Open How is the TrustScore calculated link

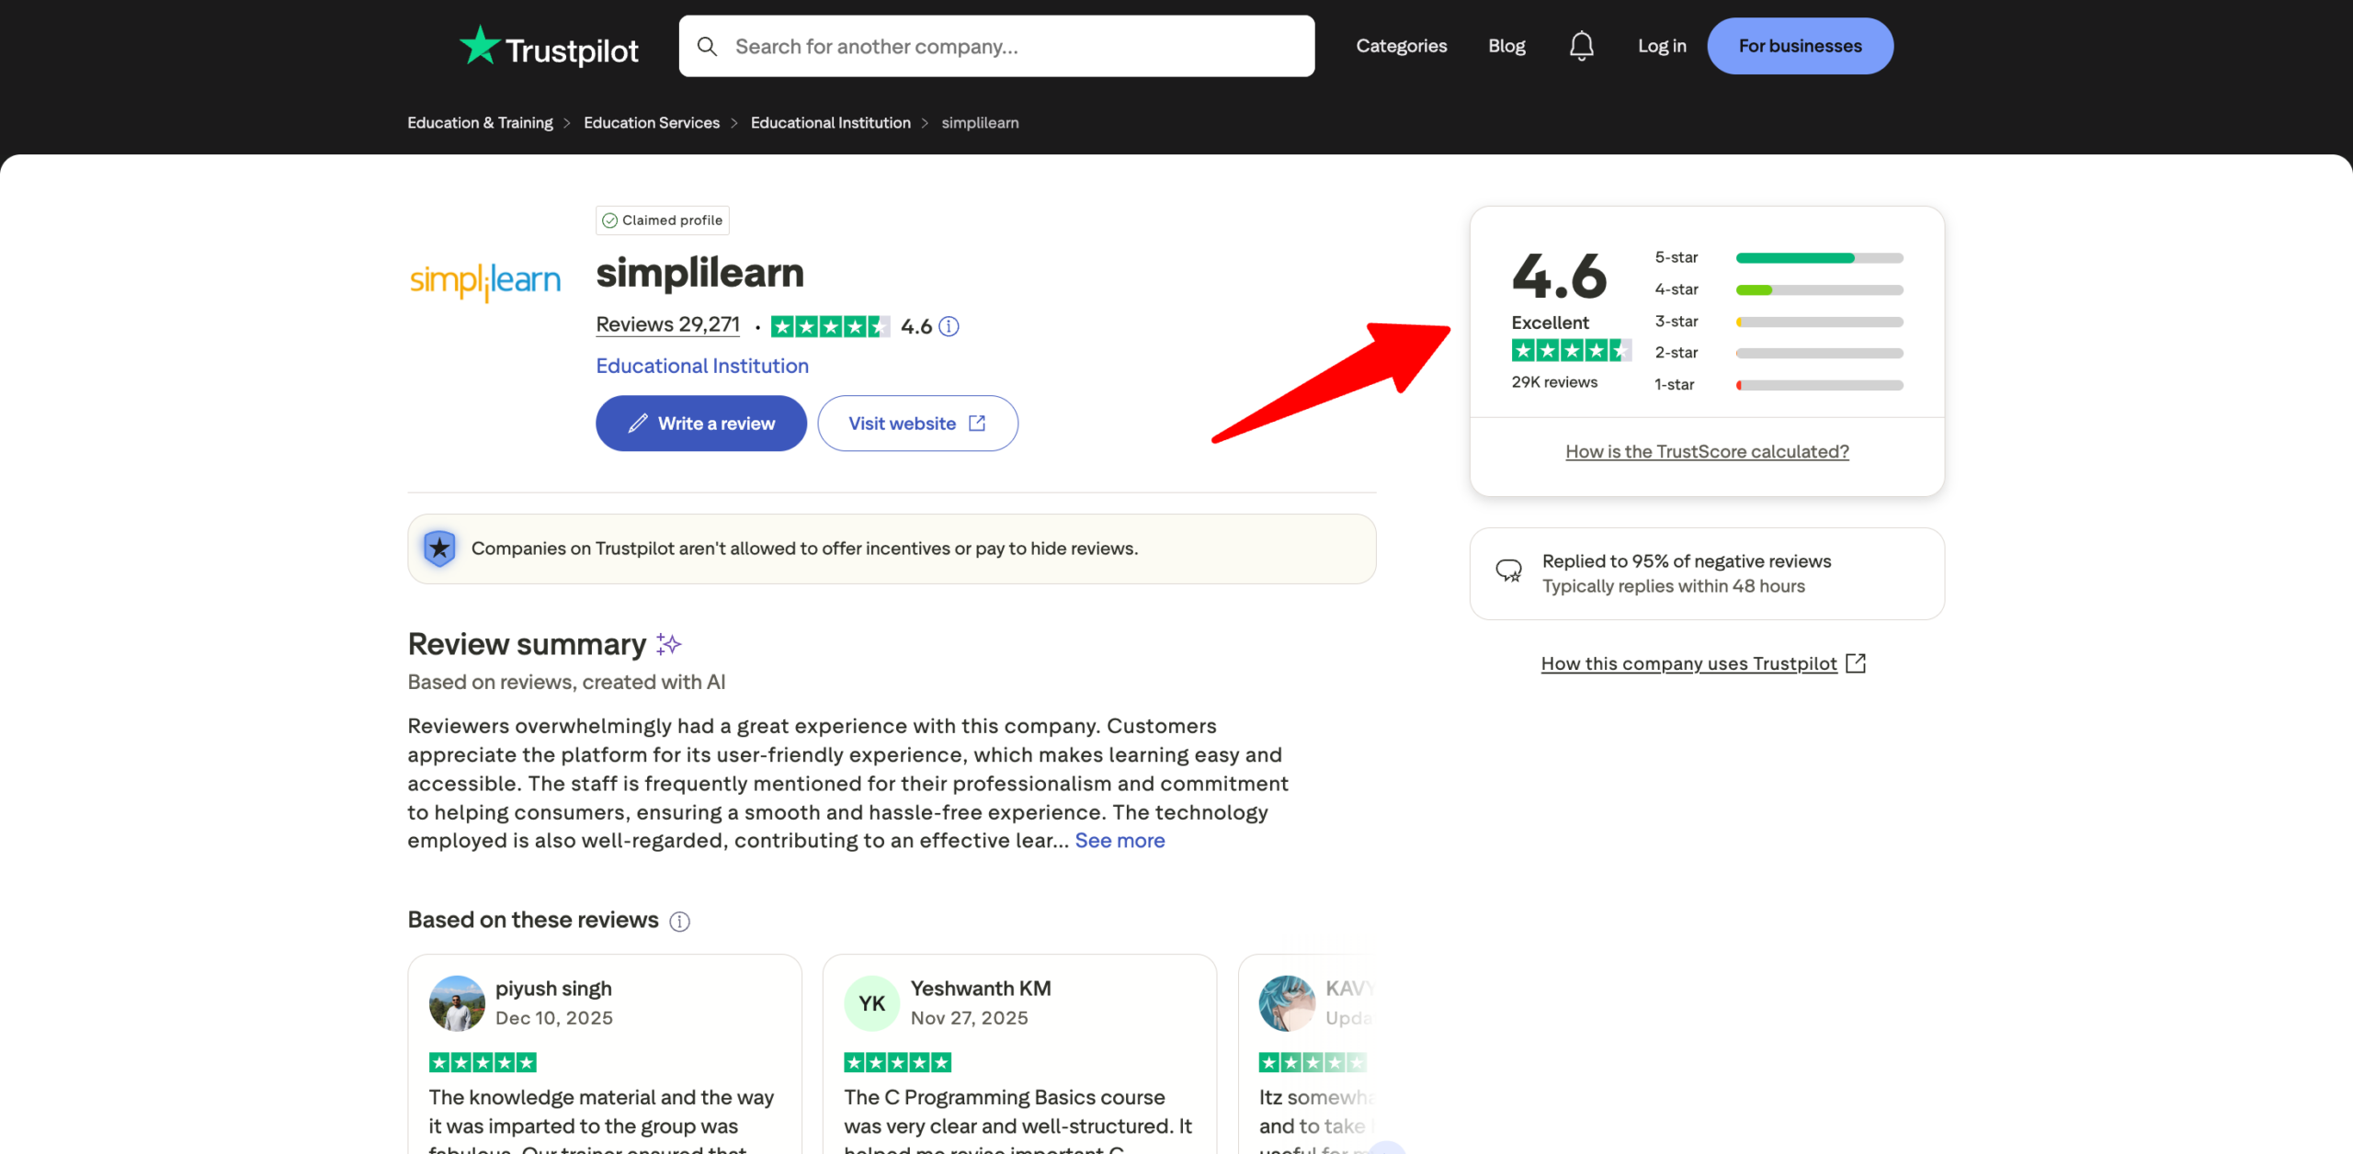[x=1707, y=452]
